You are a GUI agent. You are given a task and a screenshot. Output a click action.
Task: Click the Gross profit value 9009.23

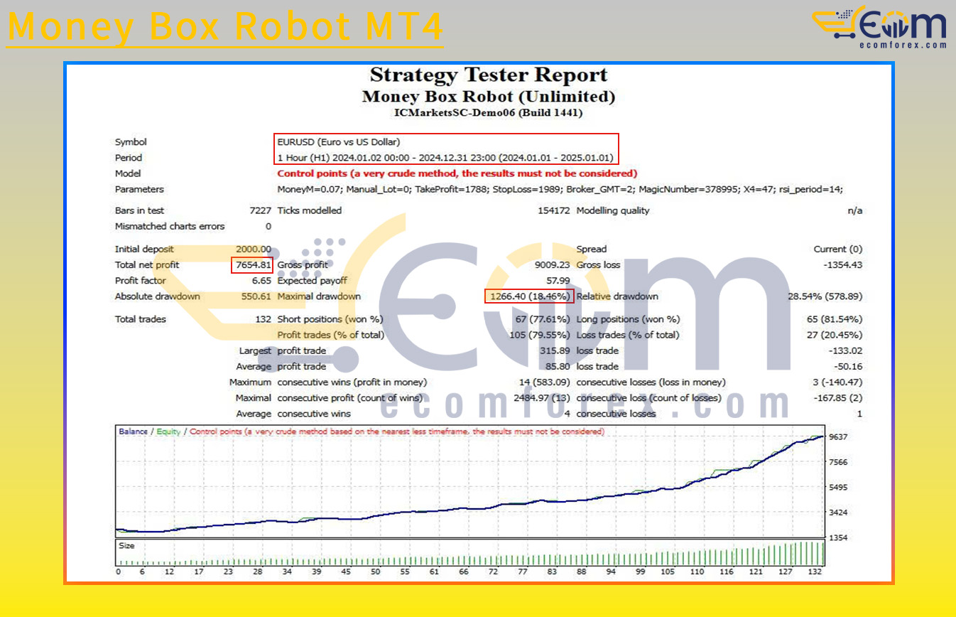pyautogui.click(x=553, y=264)
